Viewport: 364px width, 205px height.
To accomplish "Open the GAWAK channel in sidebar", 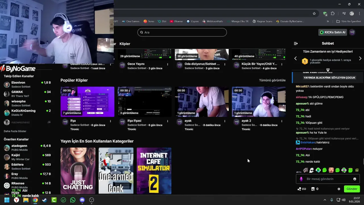I will (x=27, y=94).
